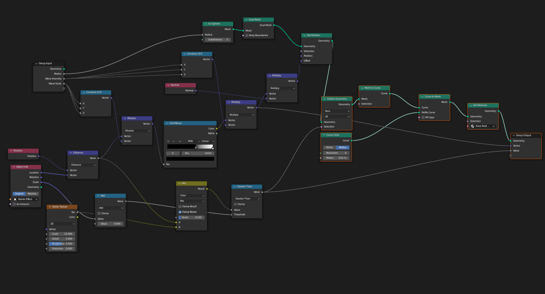Switch Curve Circle to Points mode
545x294 pixels.
pyautogui.click(x=330, y=147)
